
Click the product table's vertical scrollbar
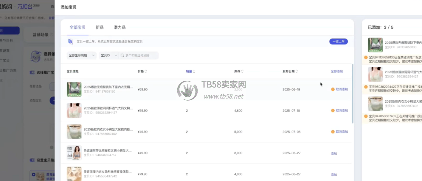tap(353, 95)
